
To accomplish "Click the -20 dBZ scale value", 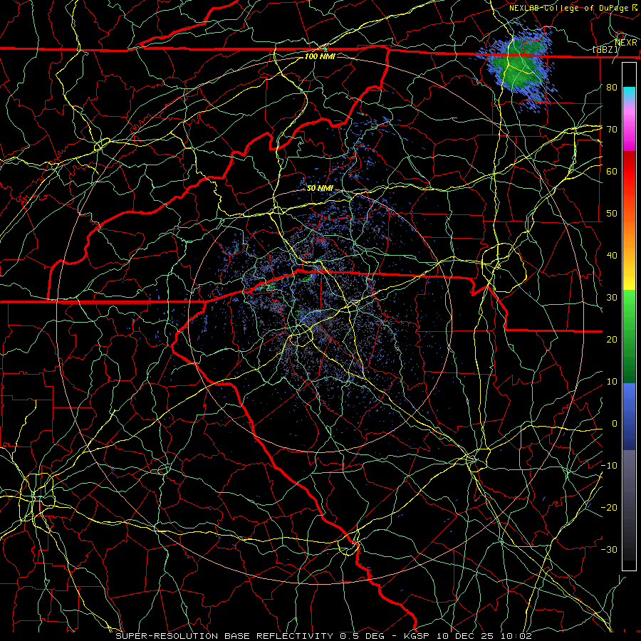I will 609,507.
